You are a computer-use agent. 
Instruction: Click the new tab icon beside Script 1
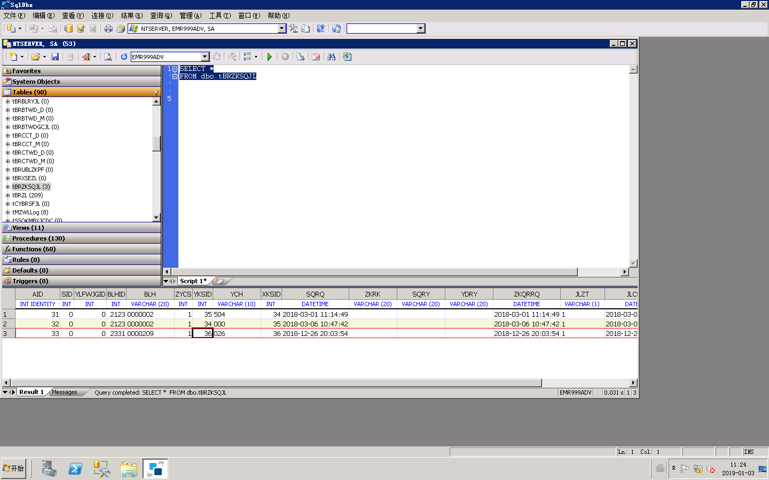[219, 281]
